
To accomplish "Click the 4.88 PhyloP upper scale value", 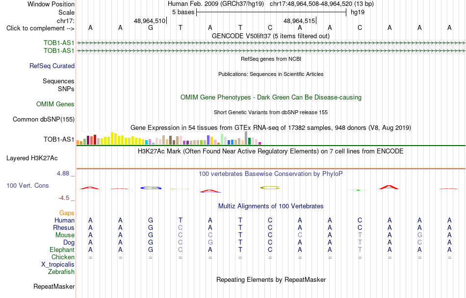I will click(x=63, y=174).
